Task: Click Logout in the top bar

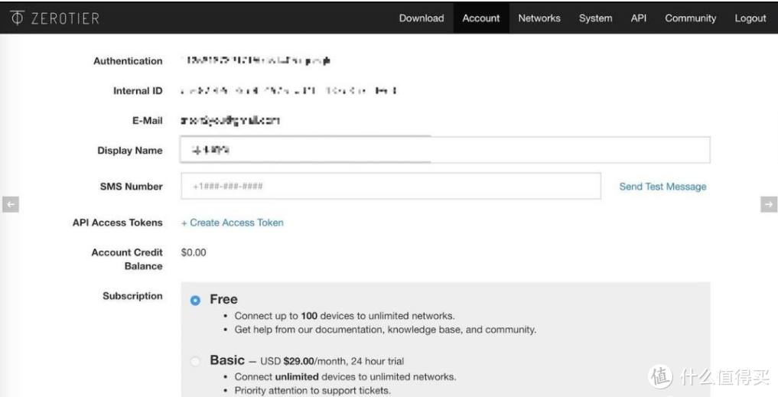Action: coord(750,18)
